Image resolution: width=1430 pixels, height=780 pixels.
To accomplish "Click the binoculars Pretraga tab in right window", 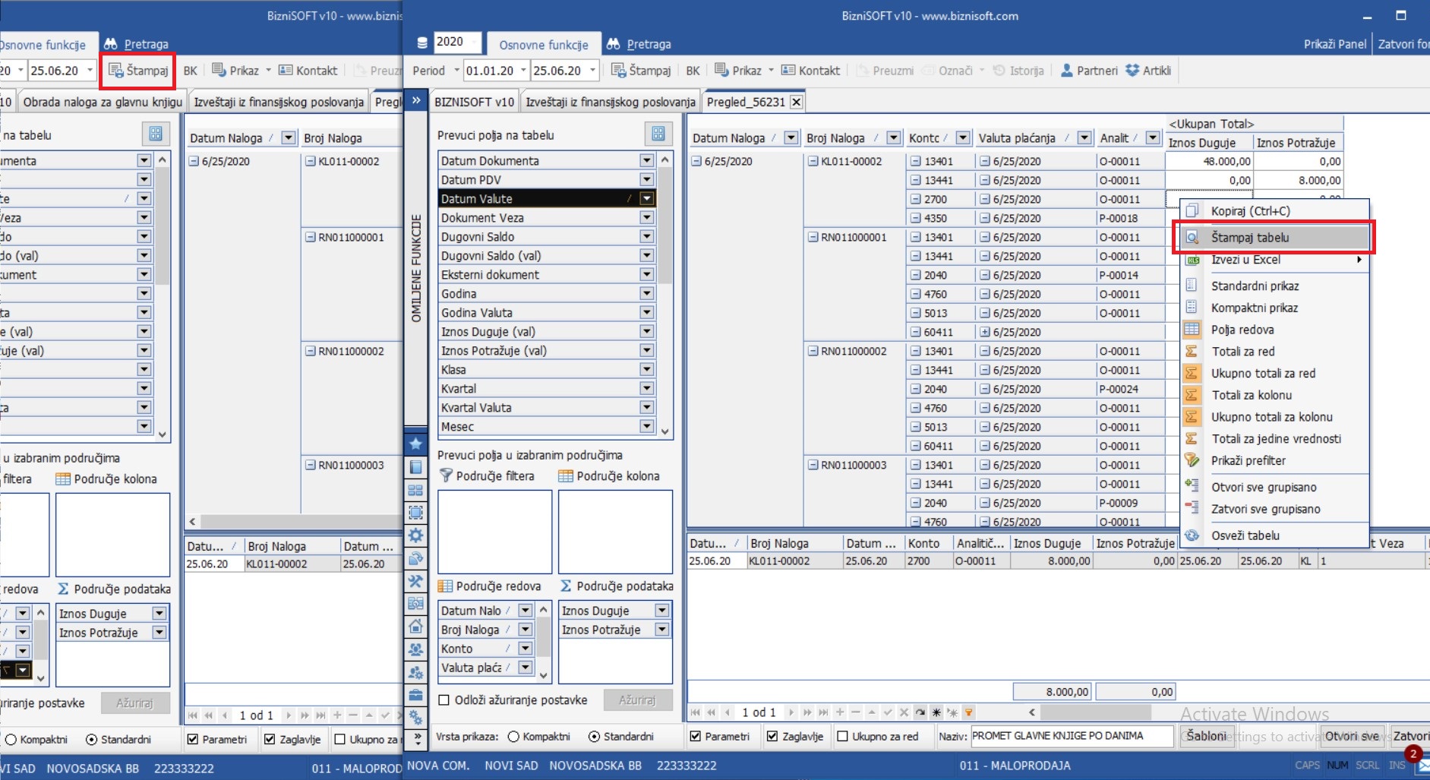I will coord(639,44).
